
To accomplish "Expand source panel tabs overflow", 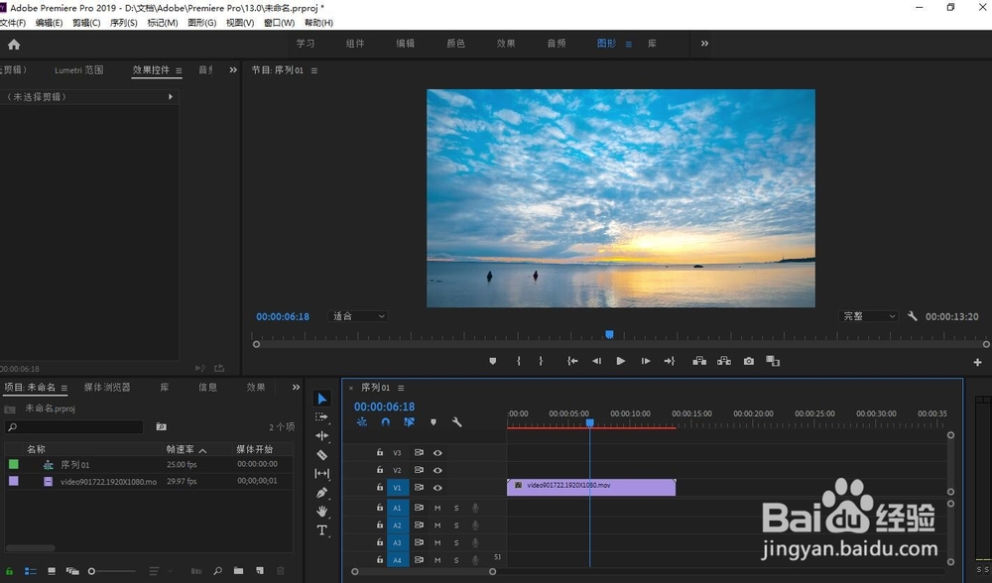I will pos(233,70).
